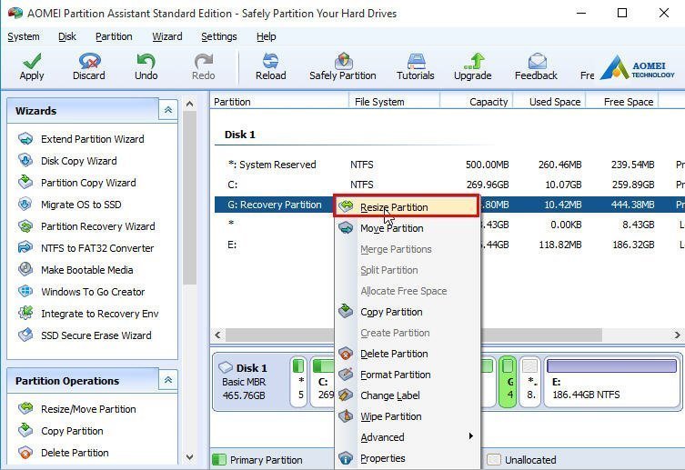Click the Undo toolbar icon
This screenshot has height=470, width=685.
(146, 62)
